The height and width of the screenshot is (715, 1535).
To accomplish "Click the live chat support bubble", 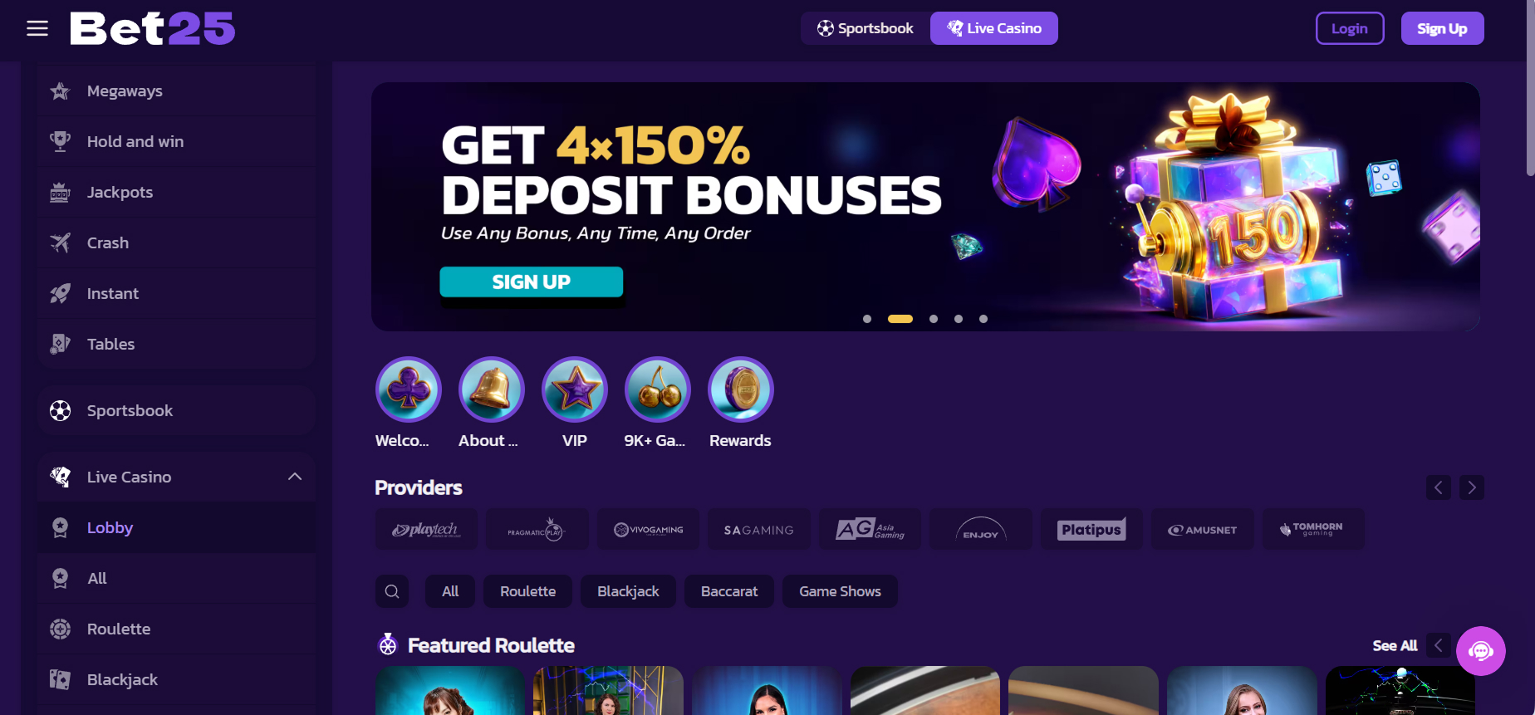I will [x=1480, y=651].
